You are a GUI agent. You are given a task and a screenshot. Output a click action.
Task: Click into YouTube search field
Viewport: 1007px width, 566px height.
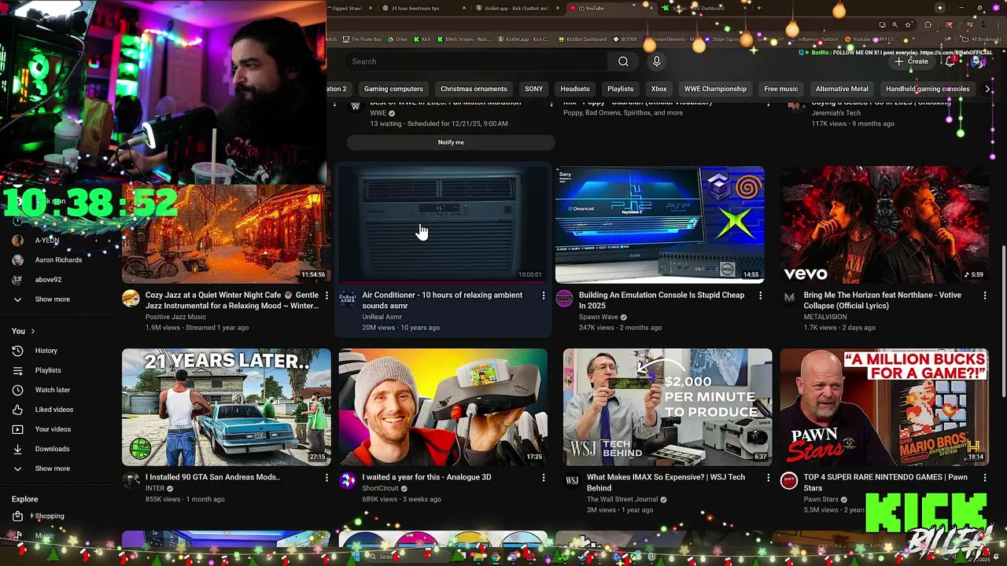pos(476,61)
